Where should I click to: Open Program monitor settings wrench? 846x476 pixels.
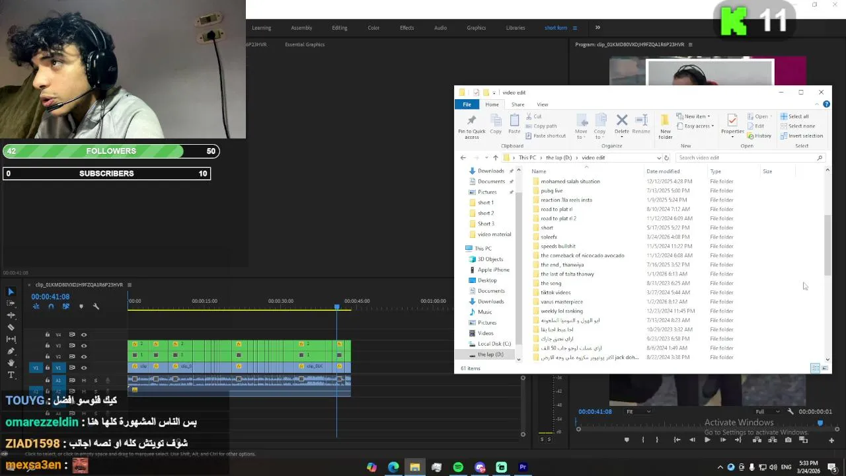coord(790,411)
